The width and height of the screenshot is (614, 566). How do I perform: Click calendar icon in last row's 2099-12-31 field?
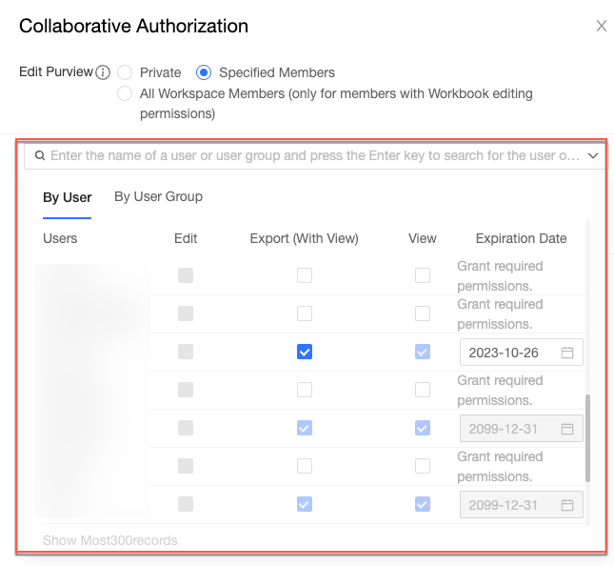click(x=567, y=504)
